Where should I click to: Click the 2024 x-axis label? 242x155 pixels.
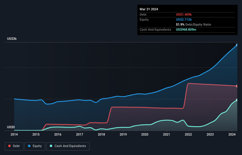(x=232, y=134)
